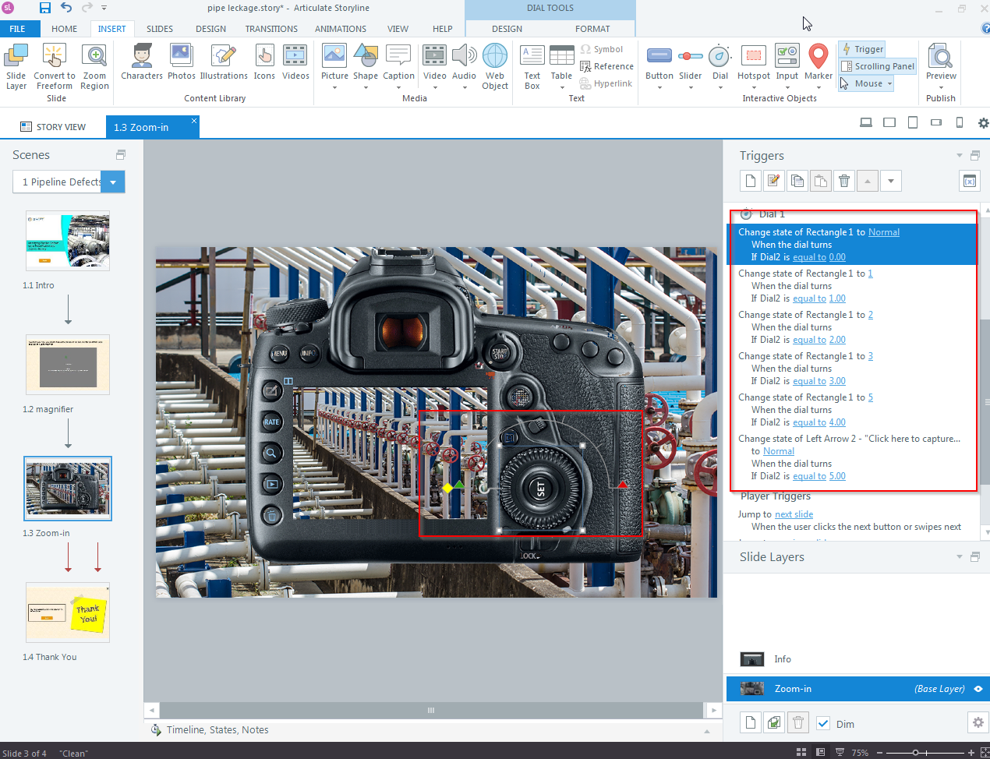Viewport: 990px width, 759px height.
Task: Click the zoom slider handle in status bar
Action: click(916, 753)
